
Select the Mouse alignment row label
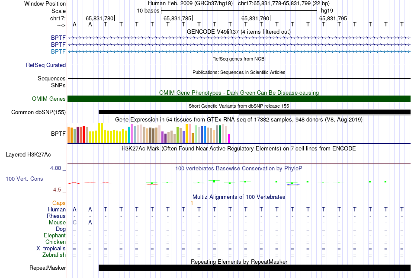[57, 223]
